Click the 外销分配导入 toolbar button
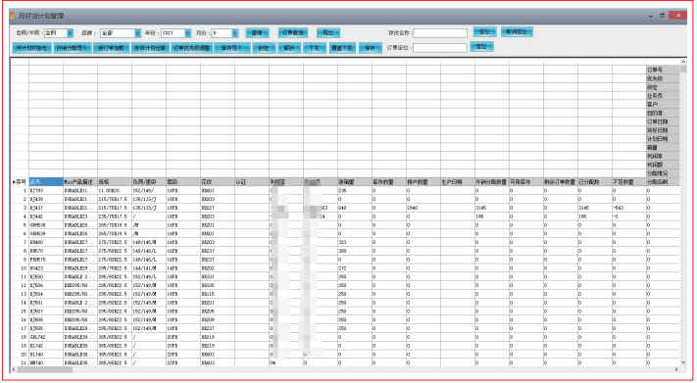697x383 pixels. pyautogui.click(x=72, y=48)
